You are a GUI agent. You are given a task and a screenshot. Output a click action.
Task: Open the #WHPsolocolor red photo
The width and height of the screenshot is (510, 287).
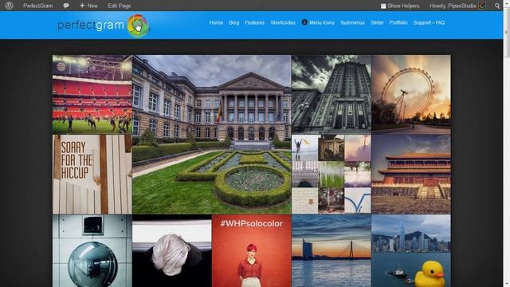[252, 250]
